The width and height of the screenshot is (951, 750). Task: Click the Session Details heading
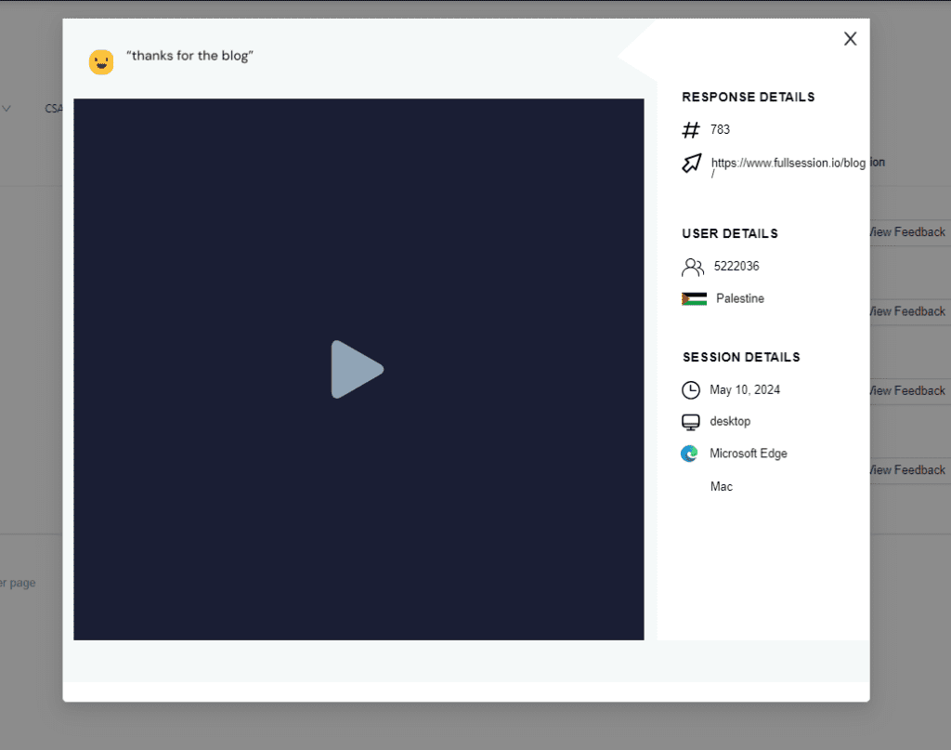[741, 358]
